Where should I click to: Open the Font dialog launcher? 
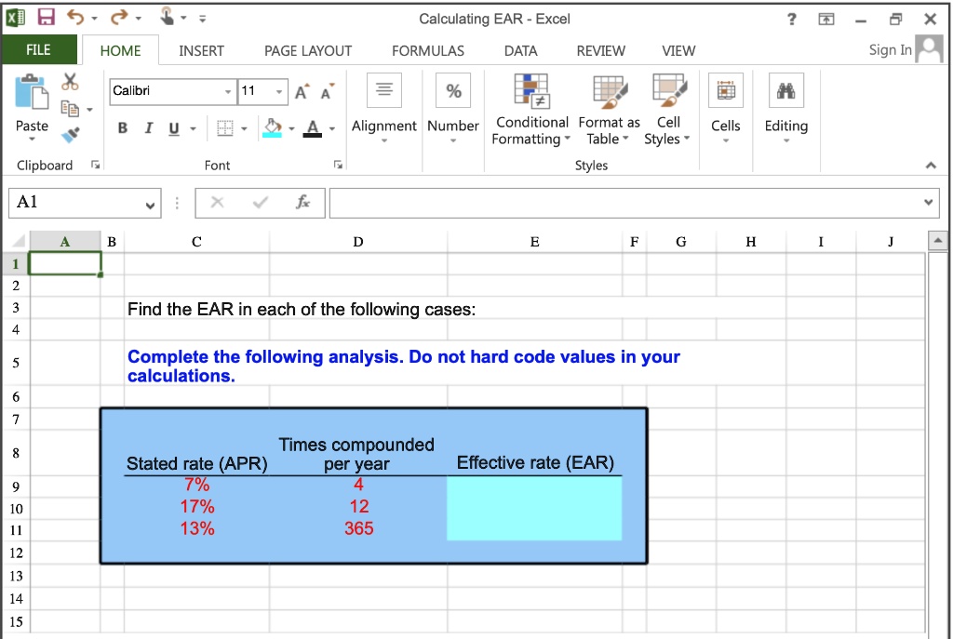(x=338, y=165)
